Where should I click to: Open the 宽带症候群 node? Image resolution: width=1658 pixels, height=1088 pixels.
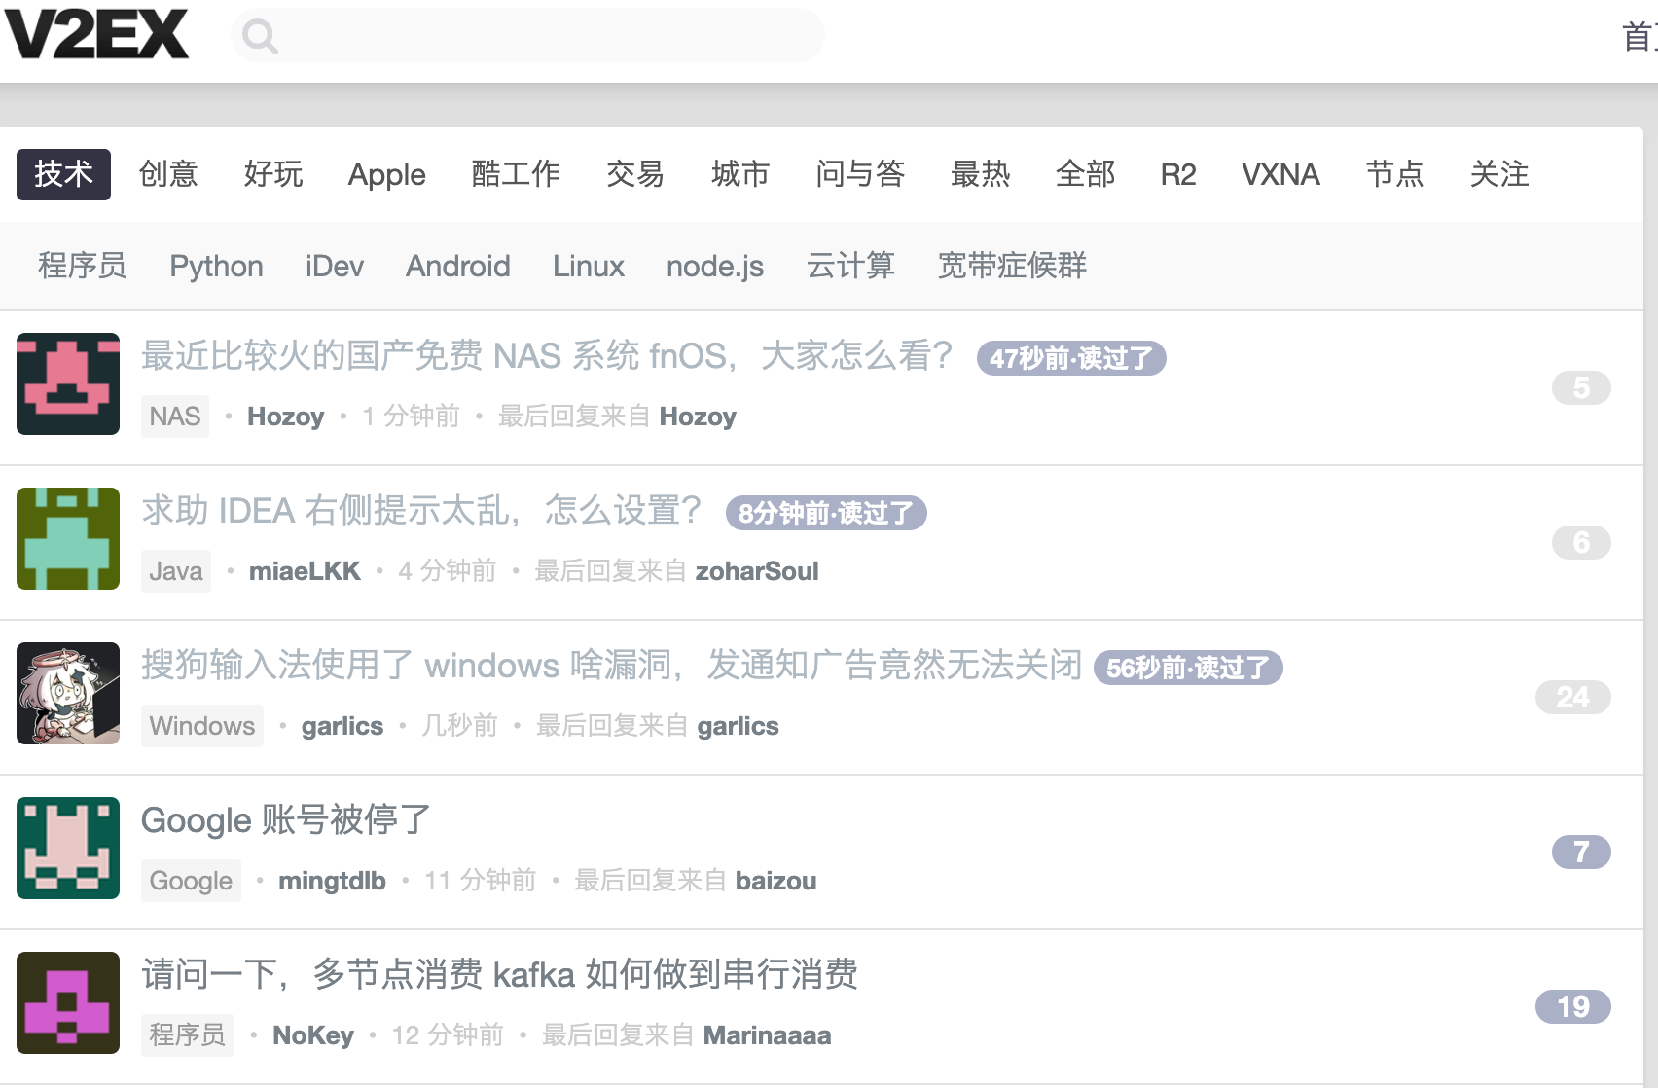tap(1012, 266)
